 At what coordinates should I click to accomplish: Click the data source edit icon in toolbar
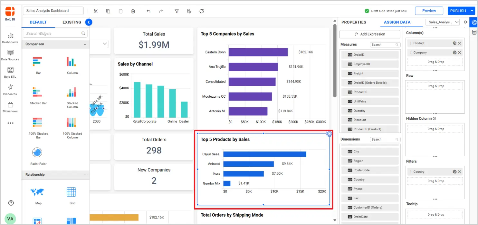point(189,11)
